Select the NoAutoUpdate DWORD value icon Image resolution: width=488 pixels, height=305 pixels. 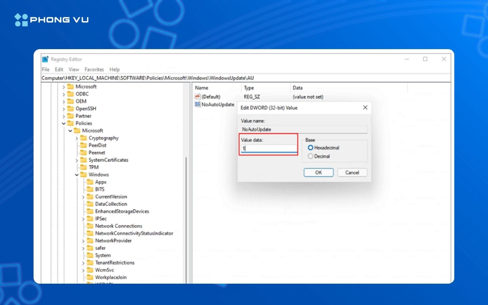pos(197,104)
